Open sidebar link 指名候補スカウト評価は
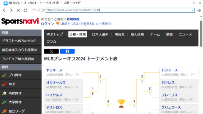The height and width of the screenshot is (114, 203). [21, 50]
